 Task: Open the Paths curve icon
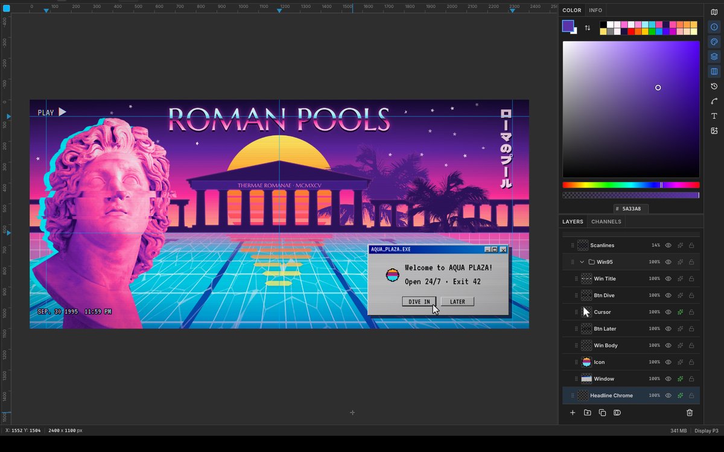(714, 101)
